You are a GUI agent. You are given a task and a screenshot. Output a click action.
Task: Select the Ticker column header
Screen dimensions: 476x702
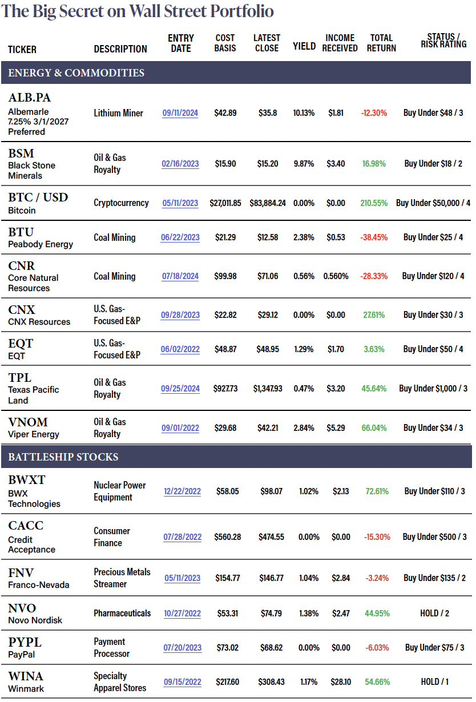[x=22, y=50]
